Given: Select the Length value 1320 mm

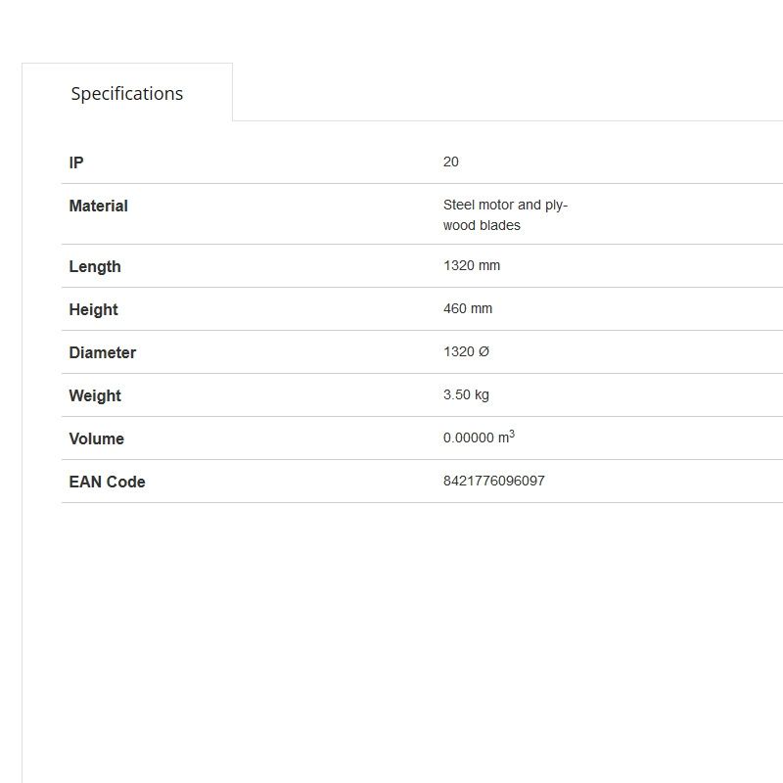Looking at the screenshot, I should click(471, 265).
